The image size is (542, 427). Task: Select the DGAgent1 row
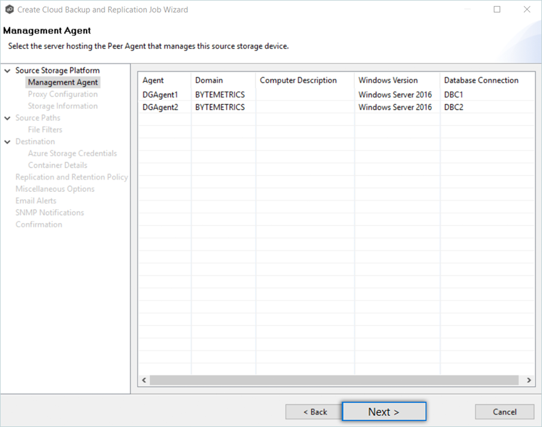(160, 95)
